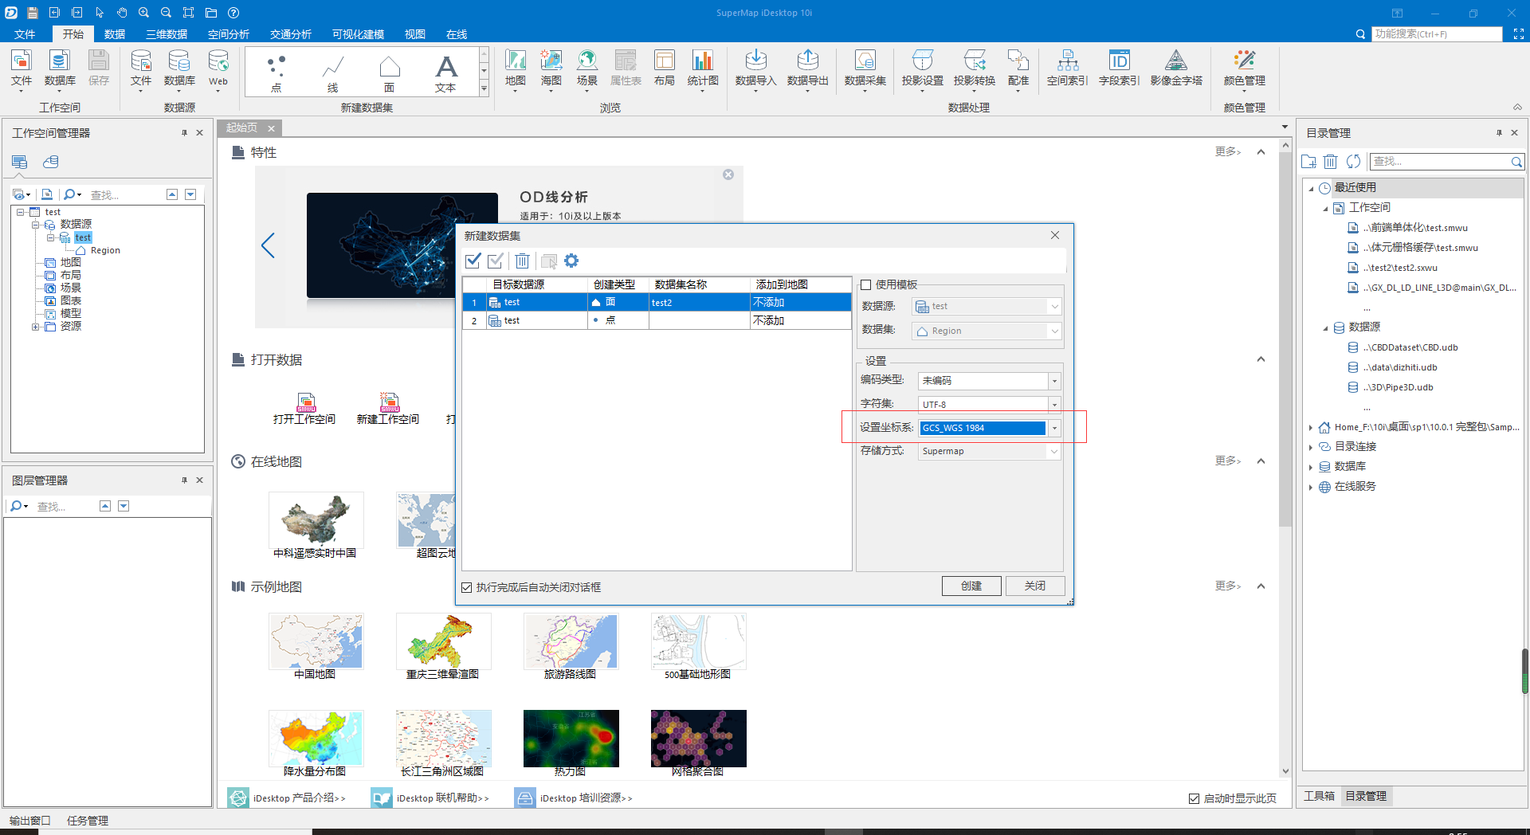1530x835 pixels.
Task: Click the refresh icon in 目录管理 panel
Action: (x=1353, y=162)
